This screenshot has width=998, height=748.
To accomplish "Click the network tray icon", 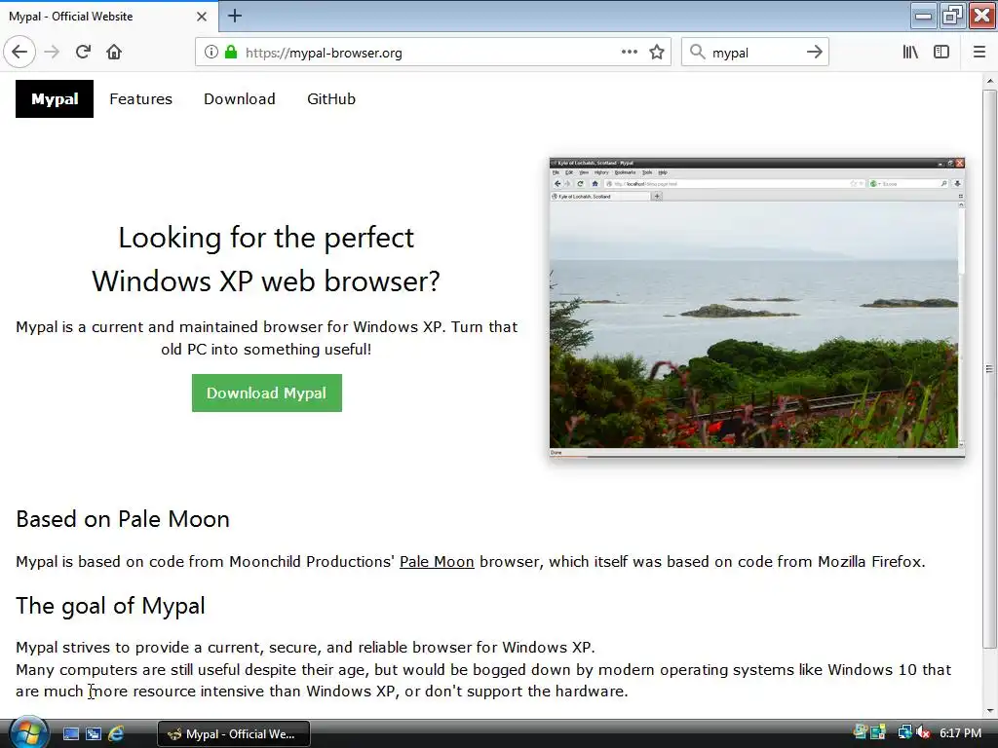I will point(904,732).
